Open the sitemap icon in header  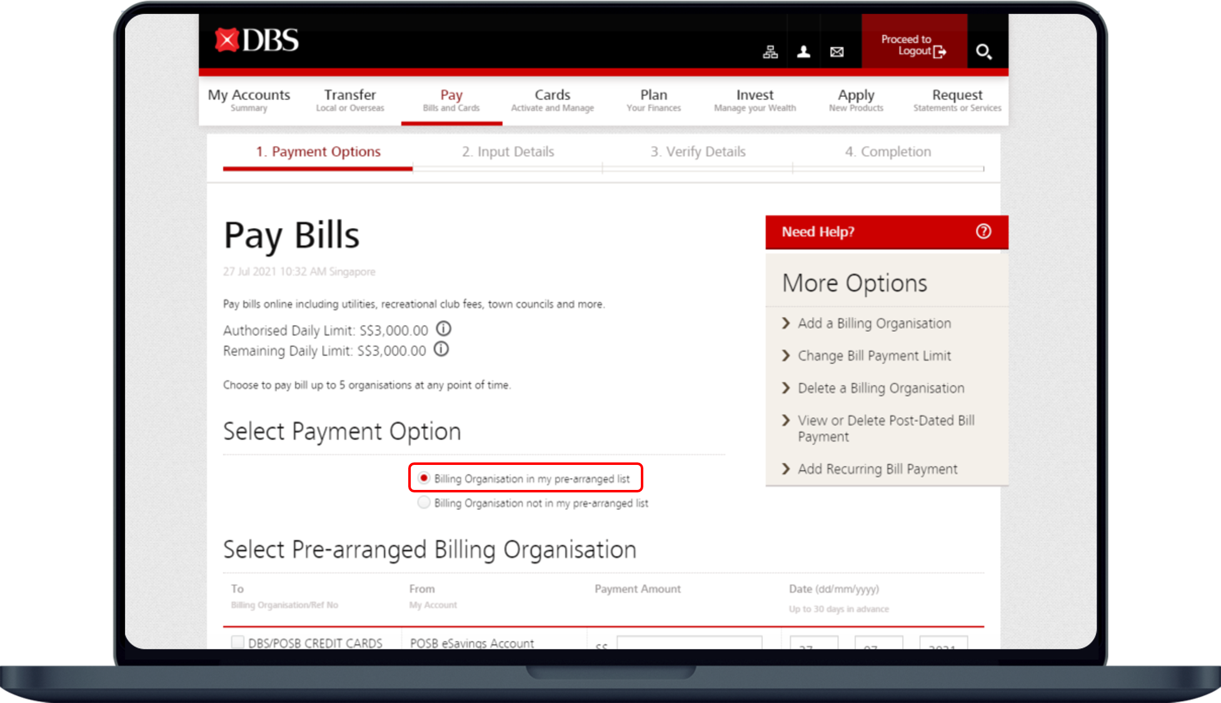pos(770,52)
